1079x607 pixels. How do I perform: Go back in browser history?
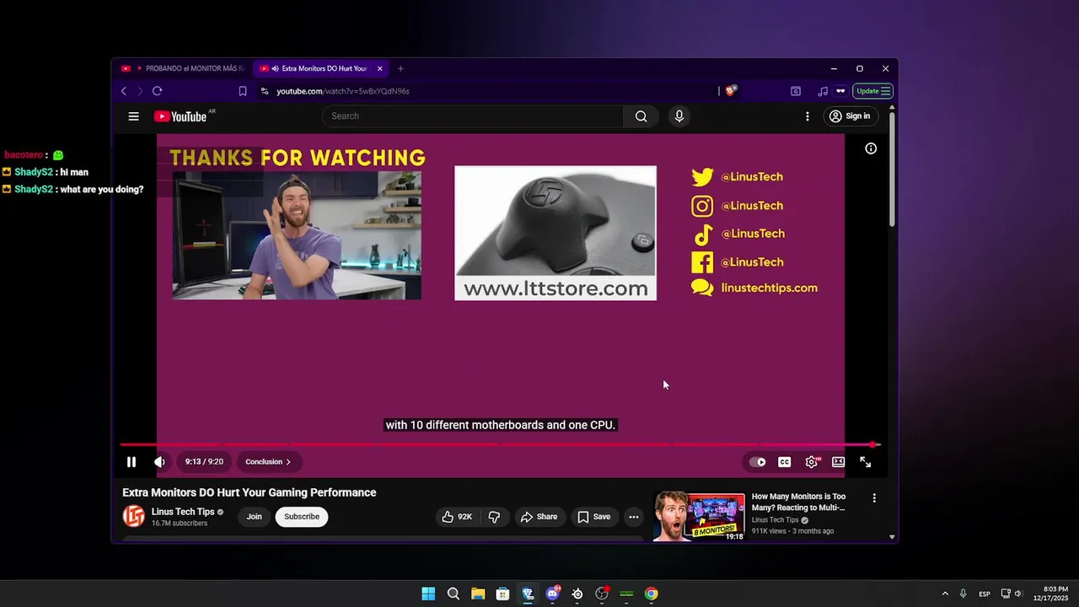point(124,91)
